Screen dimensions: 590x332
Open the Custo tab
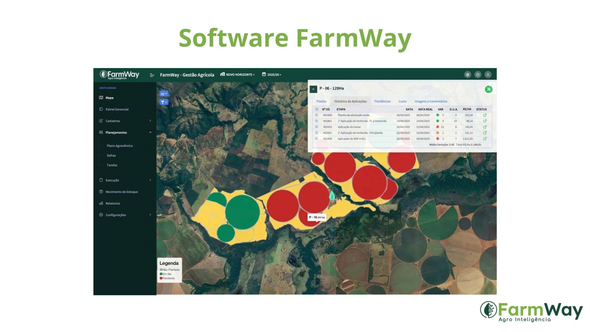[403, 101]
